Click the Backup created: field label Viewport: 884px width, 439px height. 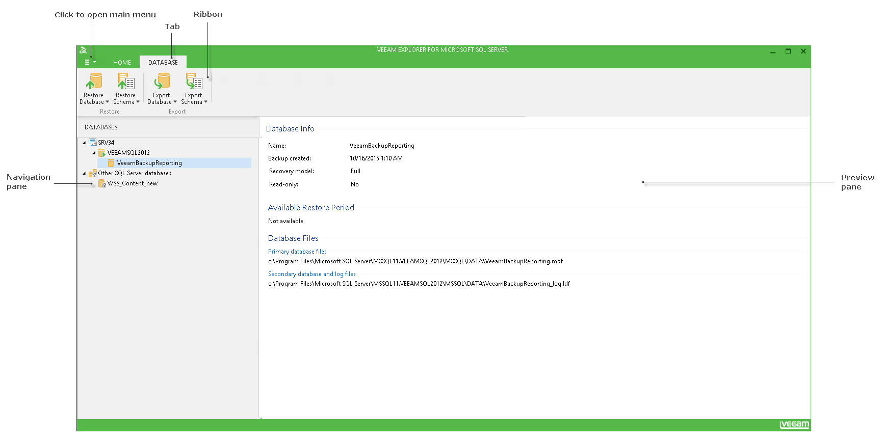(x=290, y=158)
